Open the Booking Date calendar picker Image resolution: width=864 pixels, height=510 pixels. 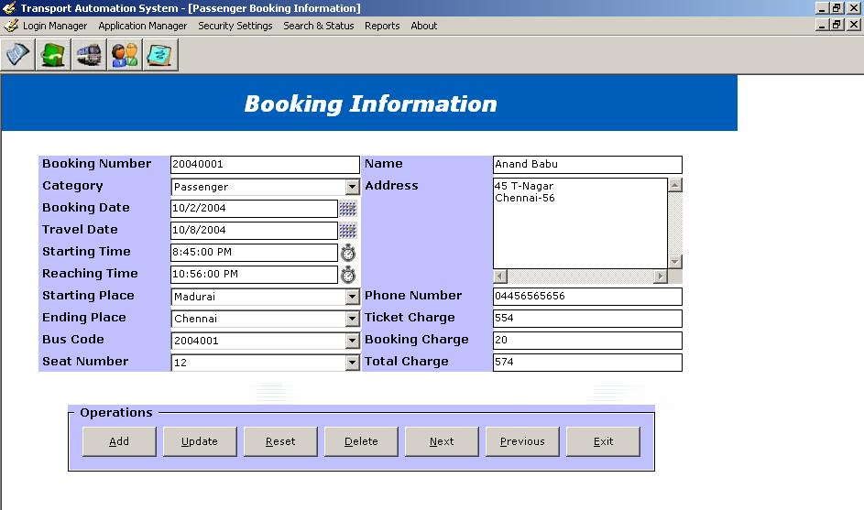348,209
